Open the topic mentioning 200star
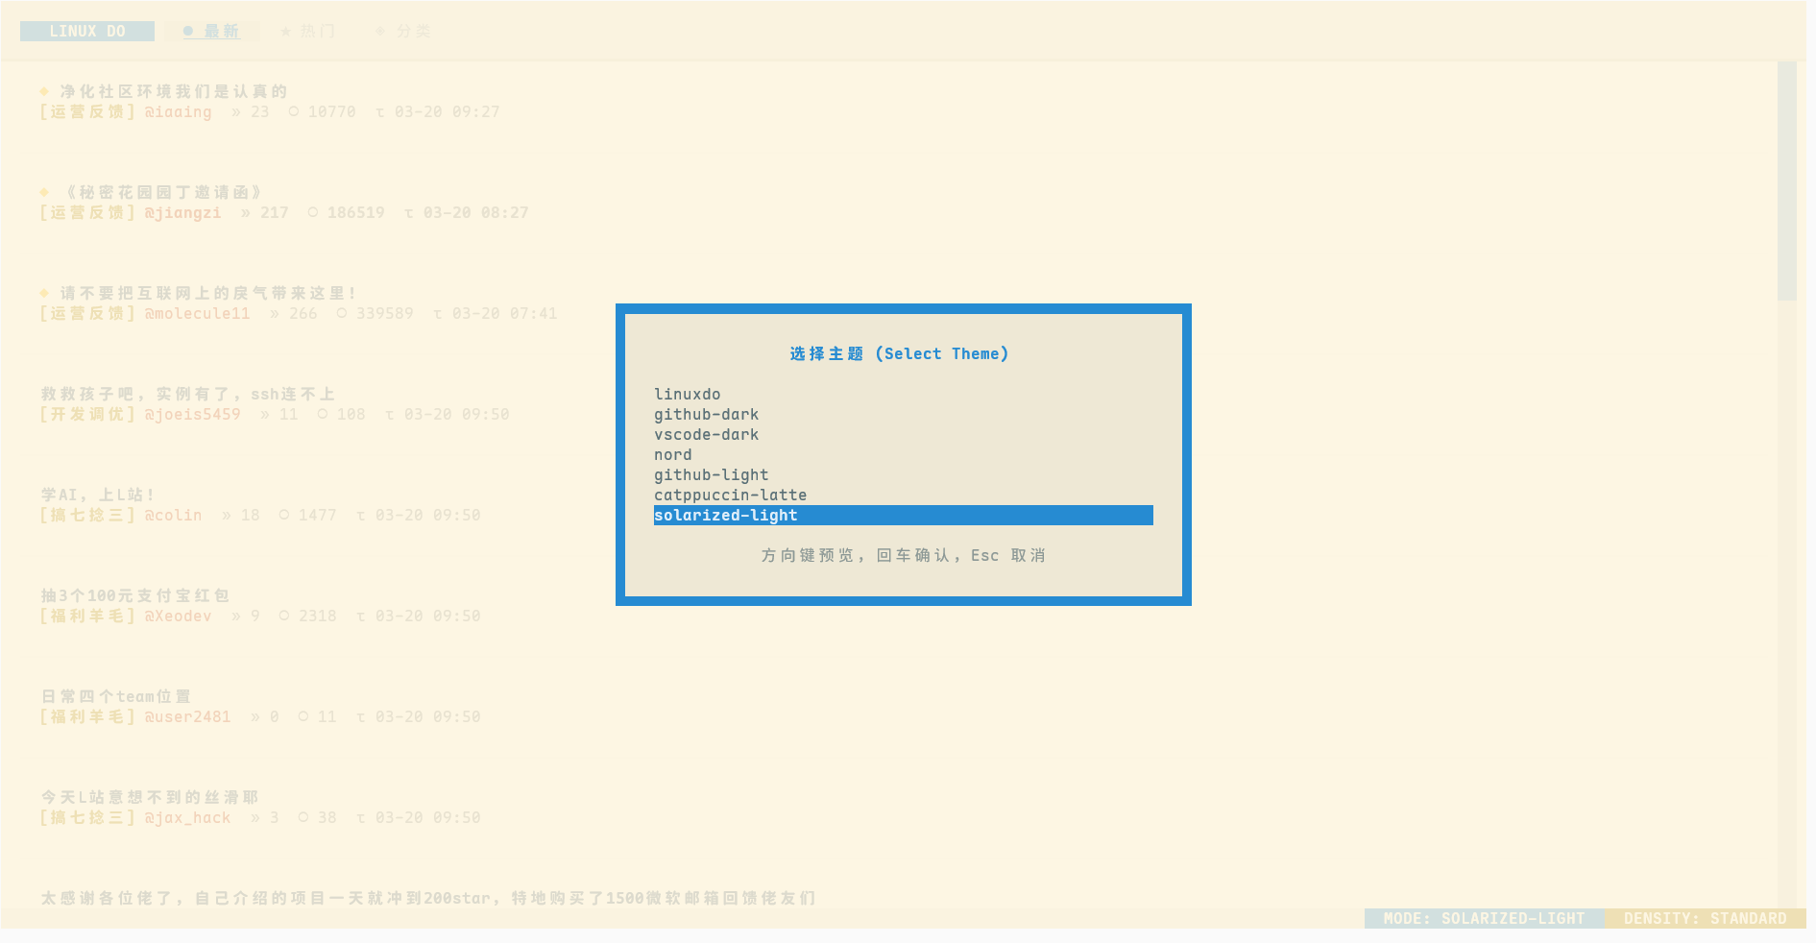1816x943 pixels. click(x=428, y=898)
